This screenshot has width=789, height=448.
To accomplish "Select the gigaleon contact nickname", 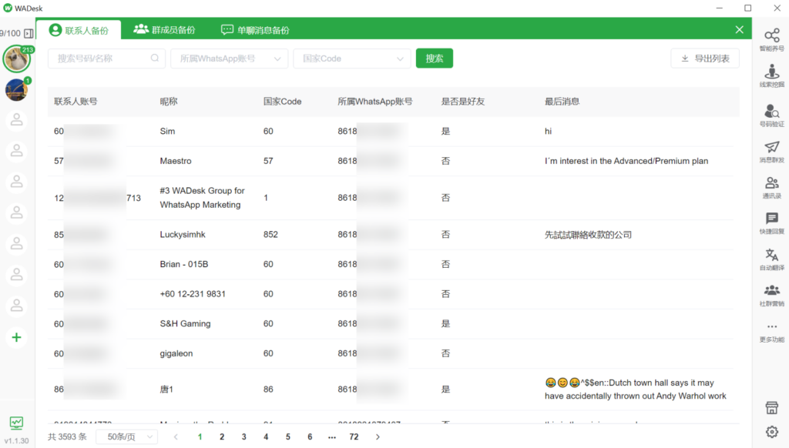I will tap(176, 353).
